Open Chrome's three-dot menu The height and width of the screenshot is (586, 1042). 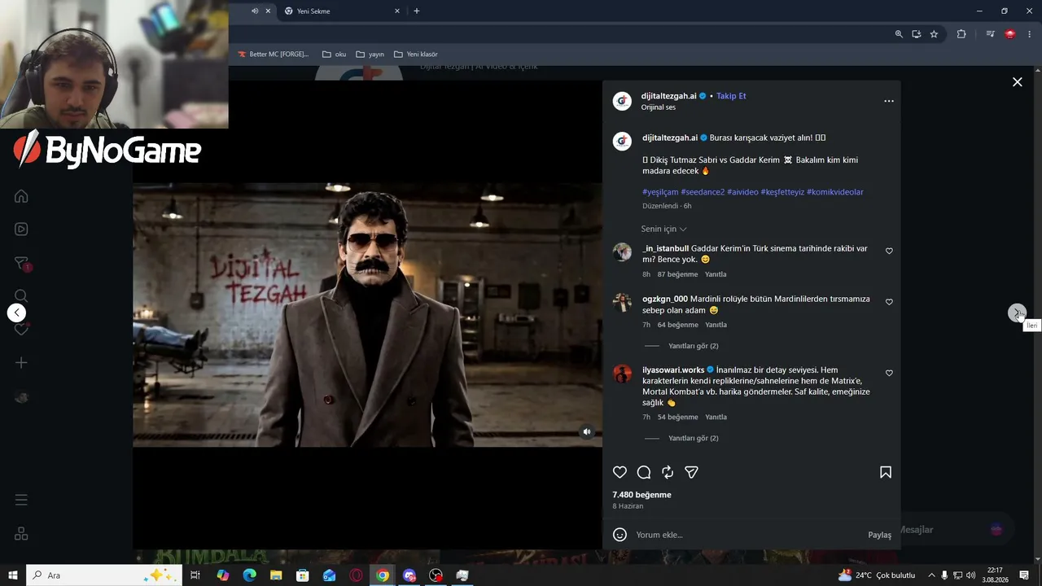click(x=1029, y=34)
